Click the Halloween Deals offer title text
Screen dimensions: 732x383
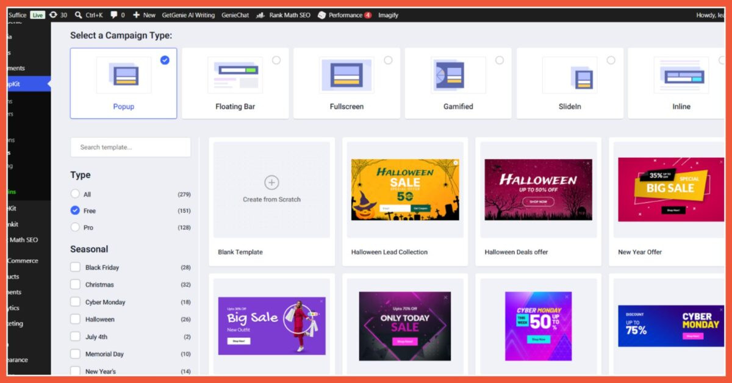coord(516,252)
